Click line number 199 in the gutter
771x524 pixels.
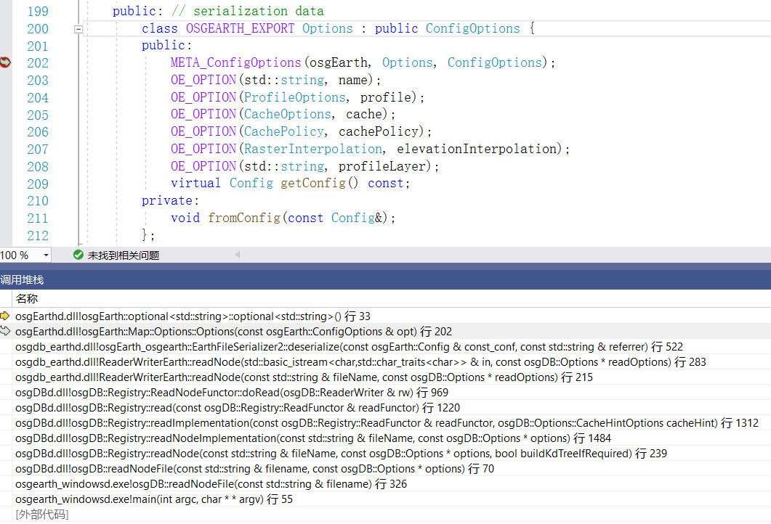click(38, 12)
